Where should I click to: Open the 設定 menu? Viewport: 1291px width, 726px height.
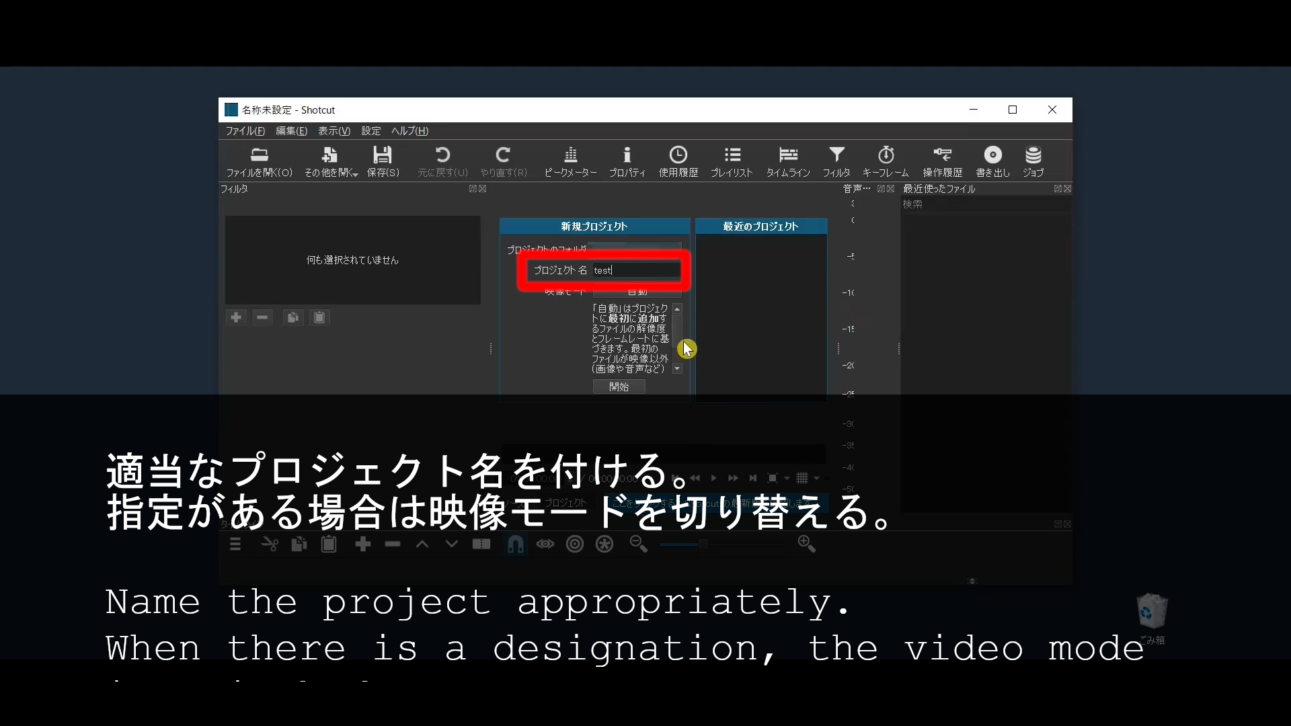click(x=371, y=131)
